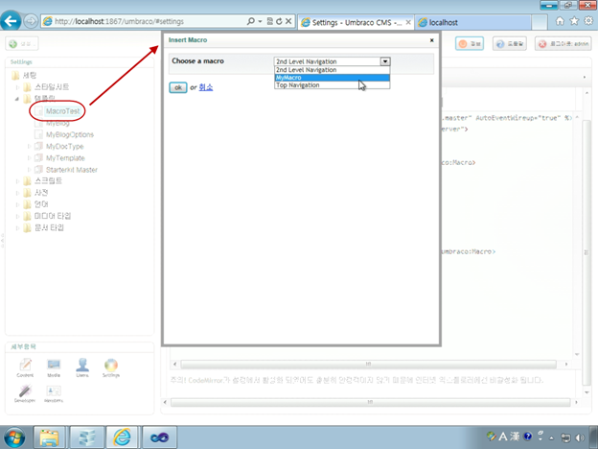Image resolution: width=598 pixels, height=449 pixels.
Task: Expand the MyDocType node arrow
Action: [29, 146]
